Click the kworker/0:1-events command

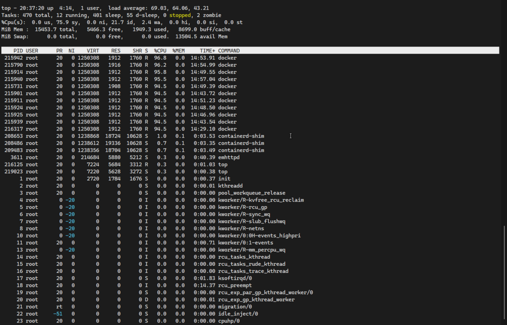click(x=246, y=242)
